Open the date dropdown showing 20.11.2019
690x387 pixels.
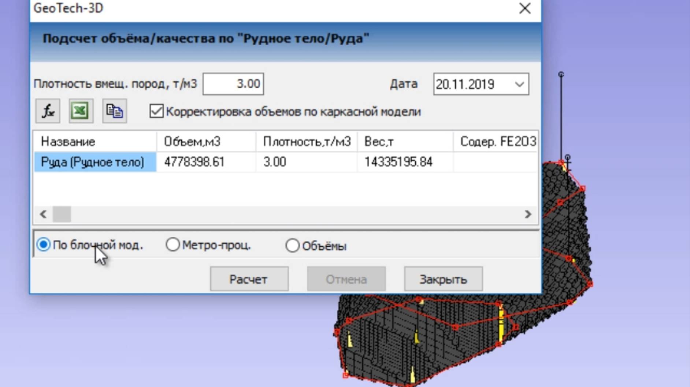[520, 84]
